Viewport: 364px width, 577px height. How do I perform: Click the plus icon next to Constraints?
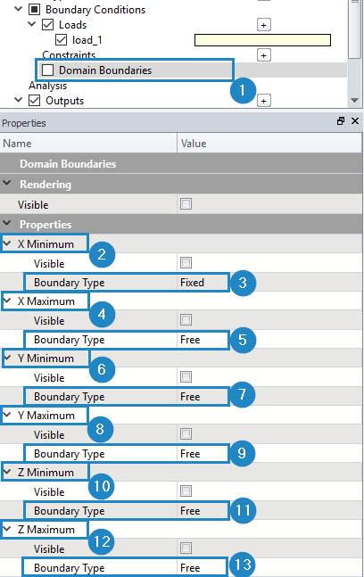pos(263,55)
